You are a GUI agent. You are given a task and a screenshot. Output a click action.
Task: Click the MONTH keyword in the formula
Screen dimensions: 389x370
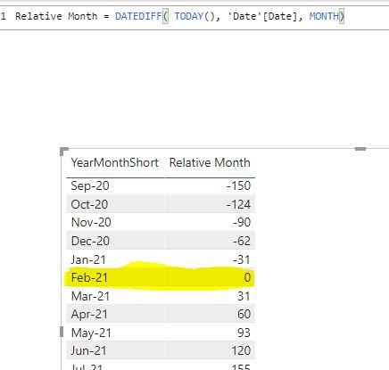click(x=324, y=16)
